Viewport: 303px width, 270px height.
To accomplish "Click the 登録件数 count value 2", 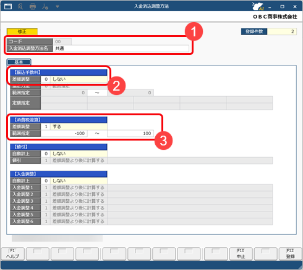I will coord(282,31).
